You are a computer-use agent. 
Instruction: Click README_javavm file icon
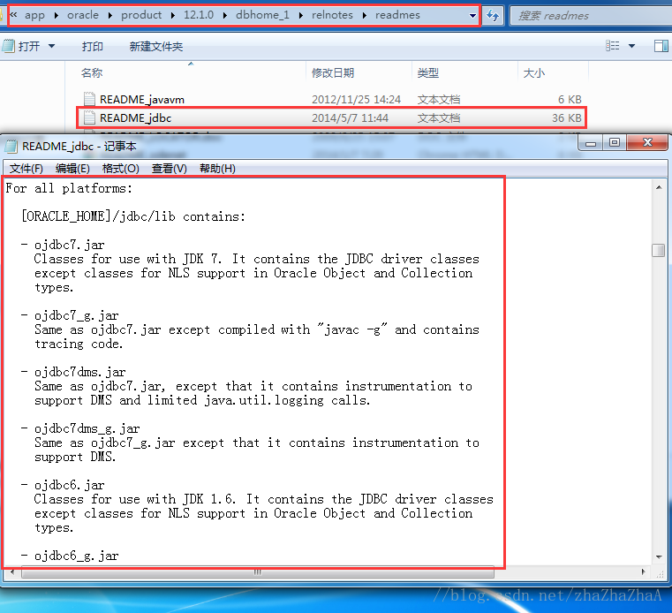(89, 99)
